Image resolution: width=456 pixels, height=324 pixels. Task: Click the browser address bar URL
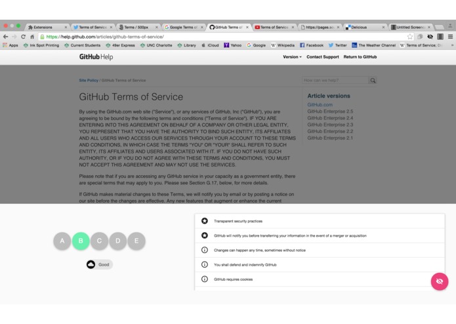pyautogui.click(x=105, y=37)
